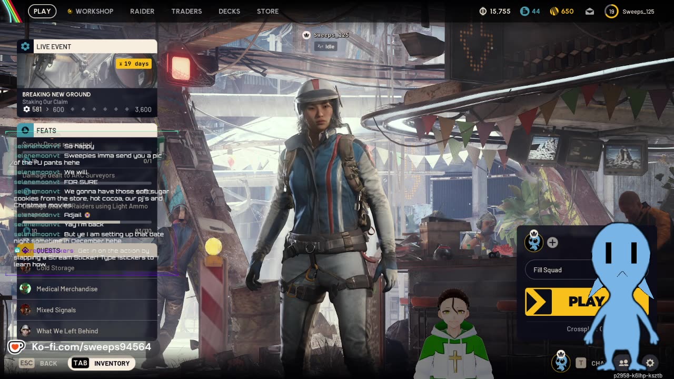Click the Feats panel header icon
The image size is (674, 379).
coord(25,131)
